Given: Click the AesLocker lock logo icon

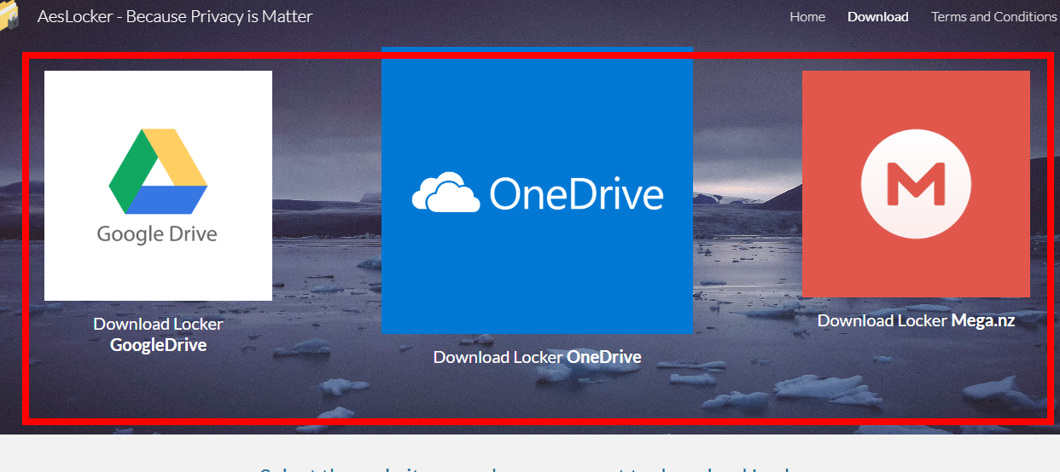Looking at the screenshot, I should tap(9, 17).
